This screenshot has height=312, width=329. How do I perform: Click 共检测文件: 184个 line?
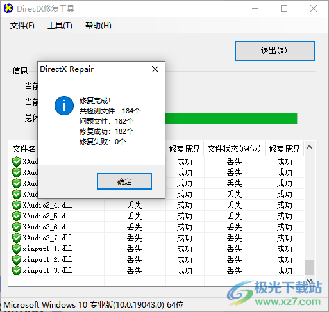pos(110,111)
